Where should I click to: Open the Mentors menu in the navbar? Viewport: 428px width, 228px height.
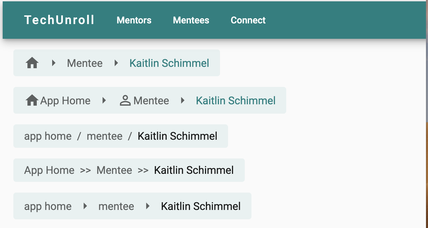click(134, 20)
